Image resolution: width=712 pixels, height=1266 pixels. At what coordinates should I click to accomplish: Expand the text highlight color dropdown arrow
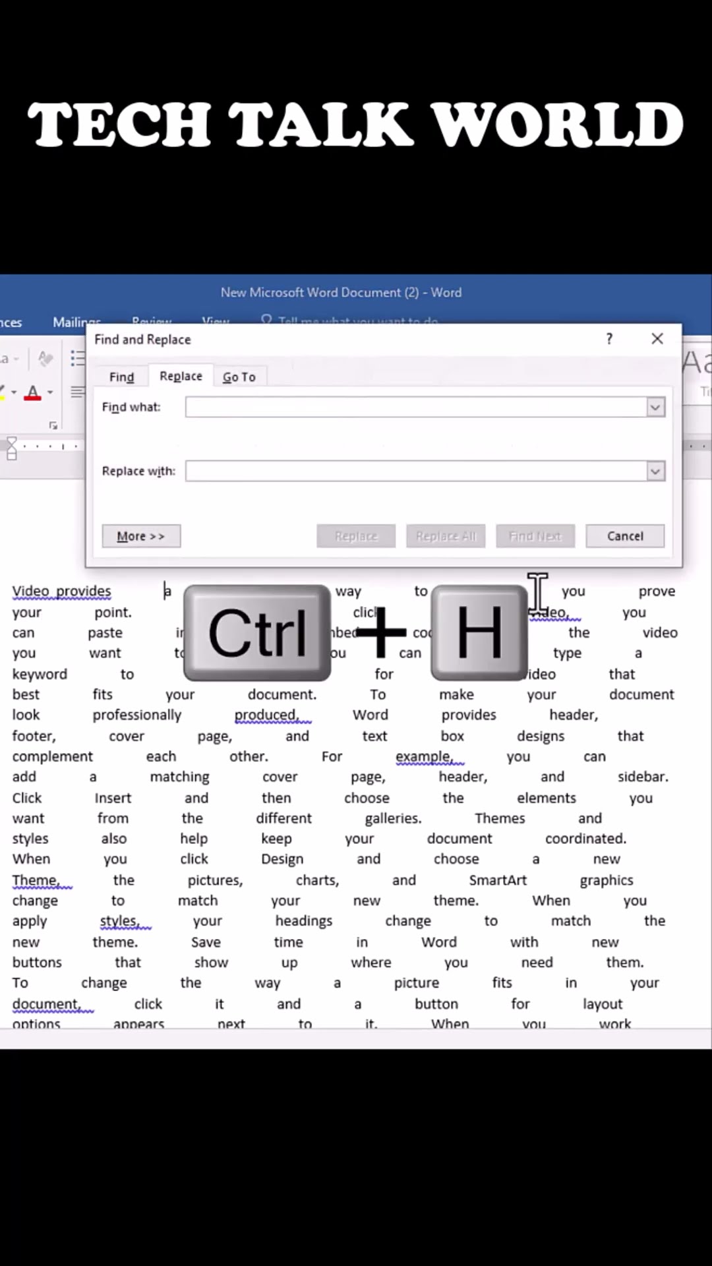pyautogui.click(x=13, y=392)
